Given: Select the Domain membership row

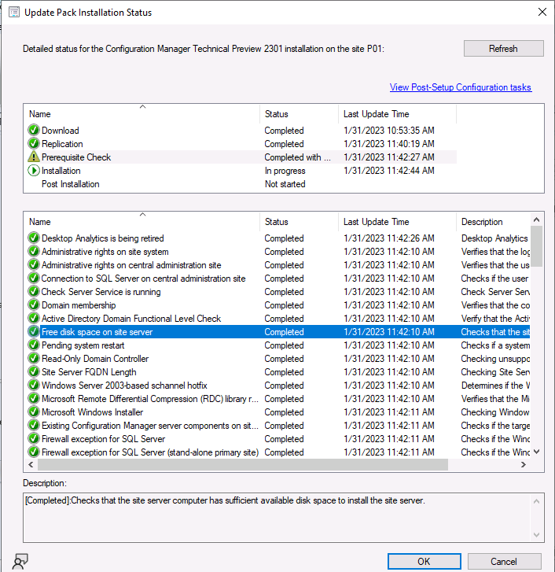Looking at the screenshot, I should click(277, 305).
